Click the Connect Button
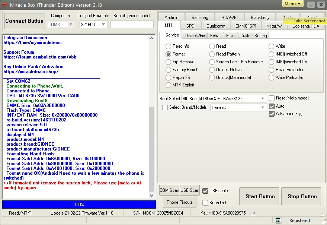This screenshot has height=225, width=327. [x=25, y=21]
